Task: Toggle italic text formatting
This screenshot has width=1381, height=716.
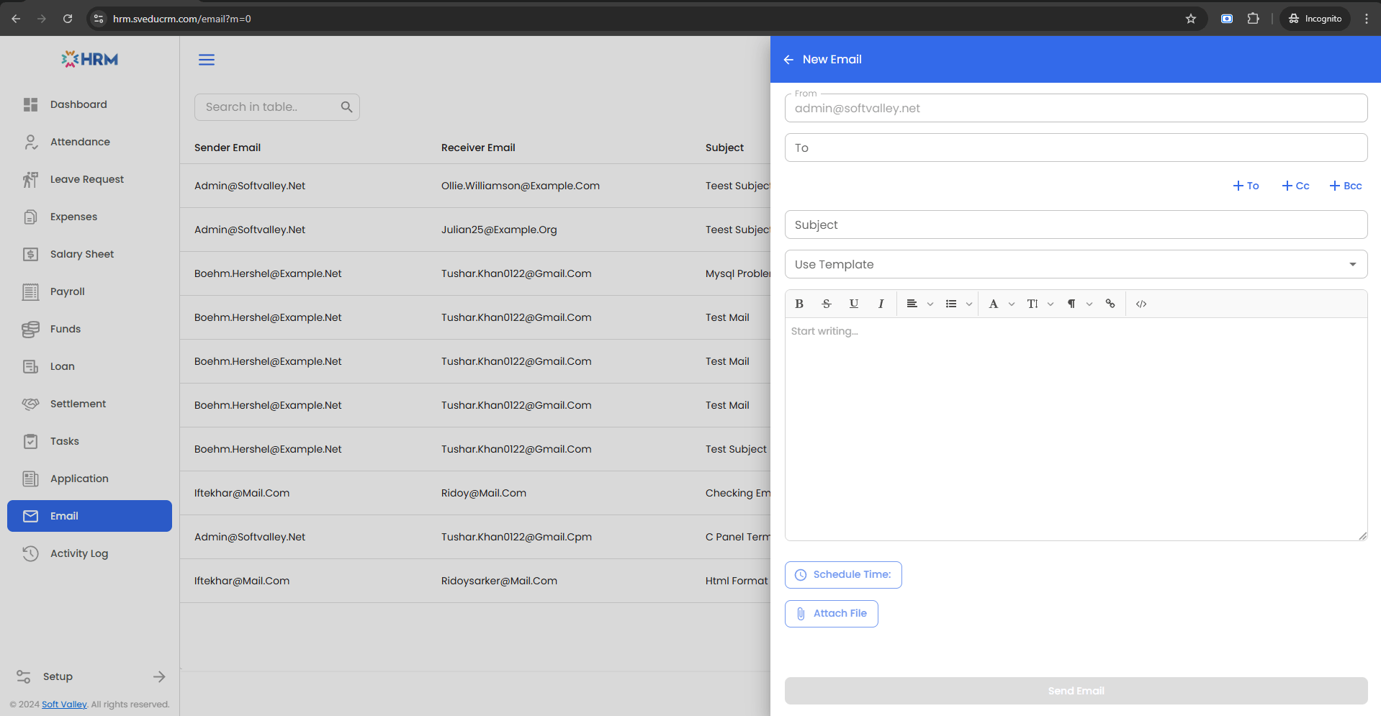Action: coord(881,304)
